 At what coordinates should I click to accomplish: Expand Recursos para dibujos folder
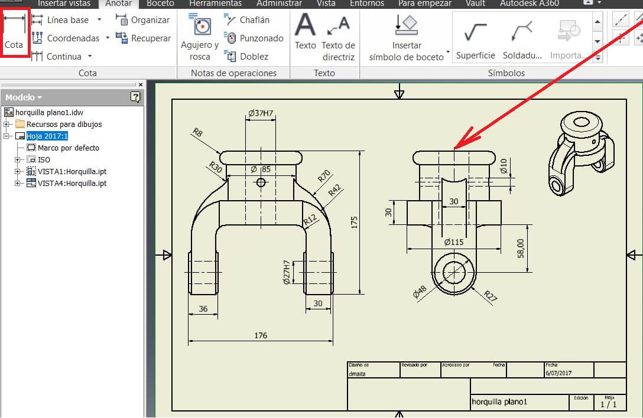tap(6, 124)
